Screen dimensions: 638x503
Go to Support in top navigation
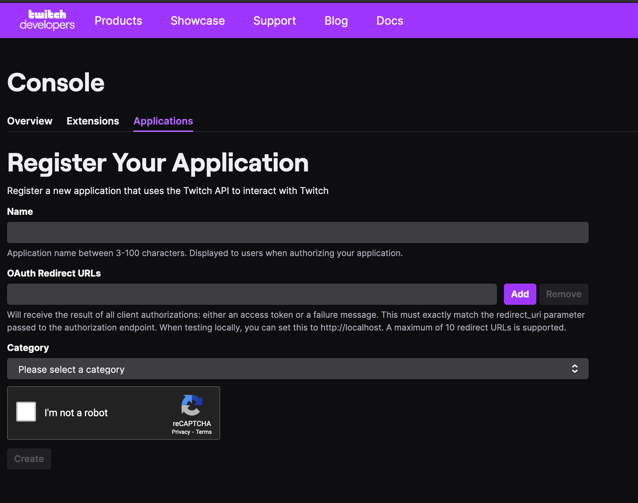click(x=275, y=21)
